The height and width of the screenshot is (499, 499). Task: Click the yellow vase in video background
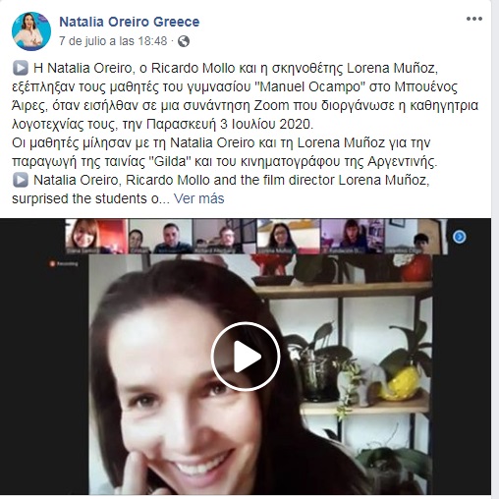[401, 384]
